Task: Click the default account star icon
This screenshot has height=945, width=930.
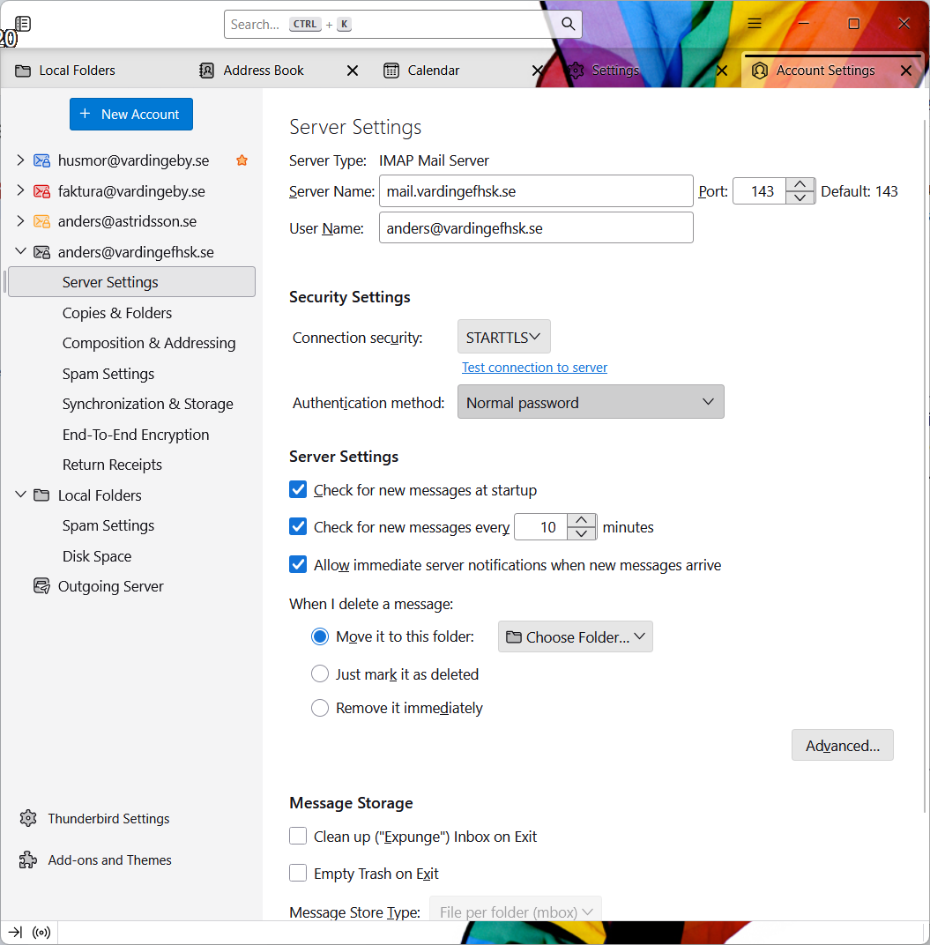Action: click(x=242, y=160)
